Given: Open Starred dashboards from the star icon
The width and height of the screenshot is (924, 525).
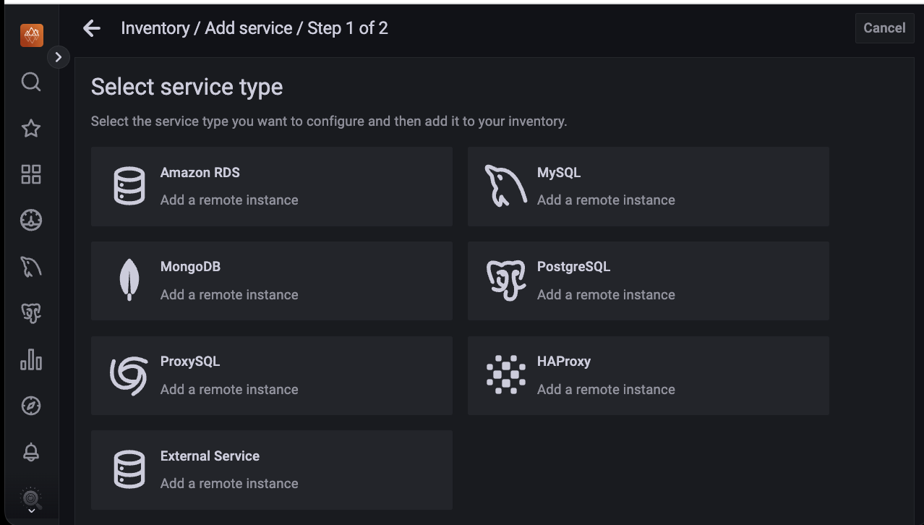Looking at the screenshot, I should point(31,129).
